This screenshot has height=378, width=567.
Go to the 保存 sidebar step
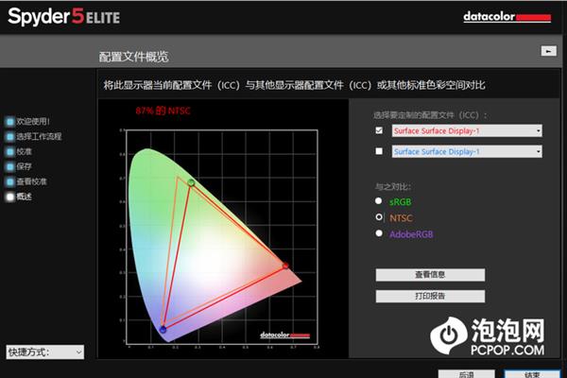click(x=24, y=166)
